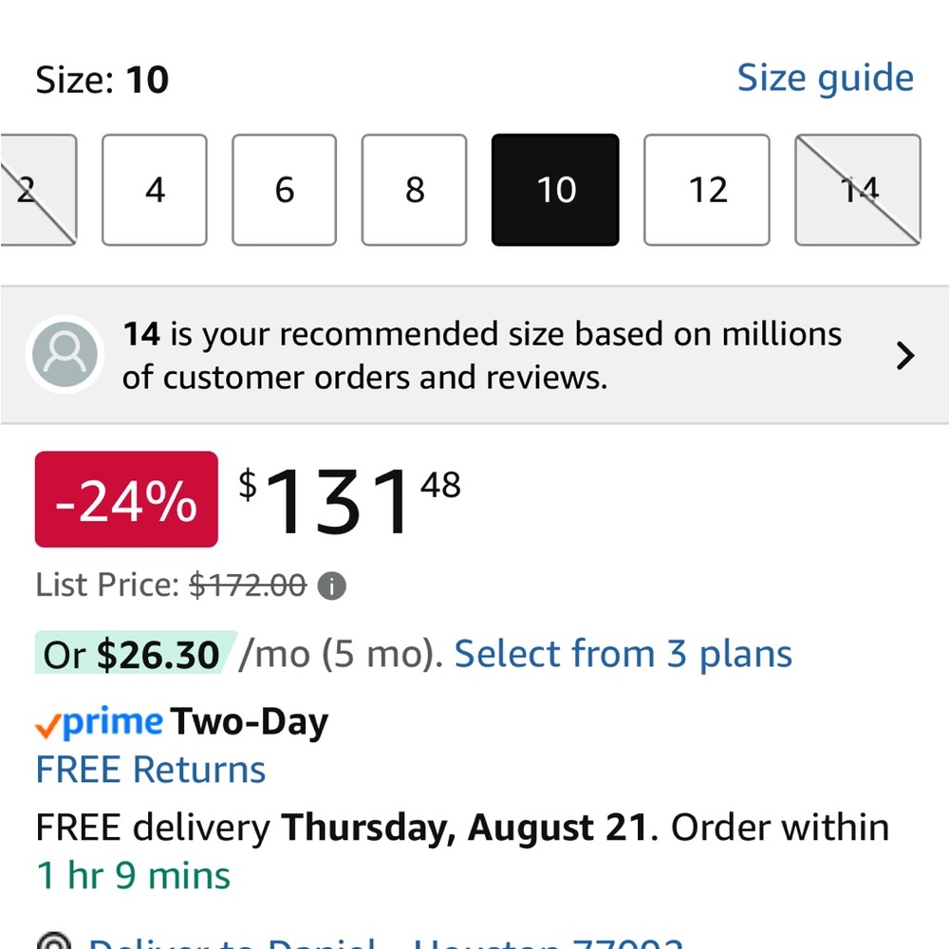Tap the $26.30 monthly payment highlight
This screenshot has width=949, height=949.
132,654
